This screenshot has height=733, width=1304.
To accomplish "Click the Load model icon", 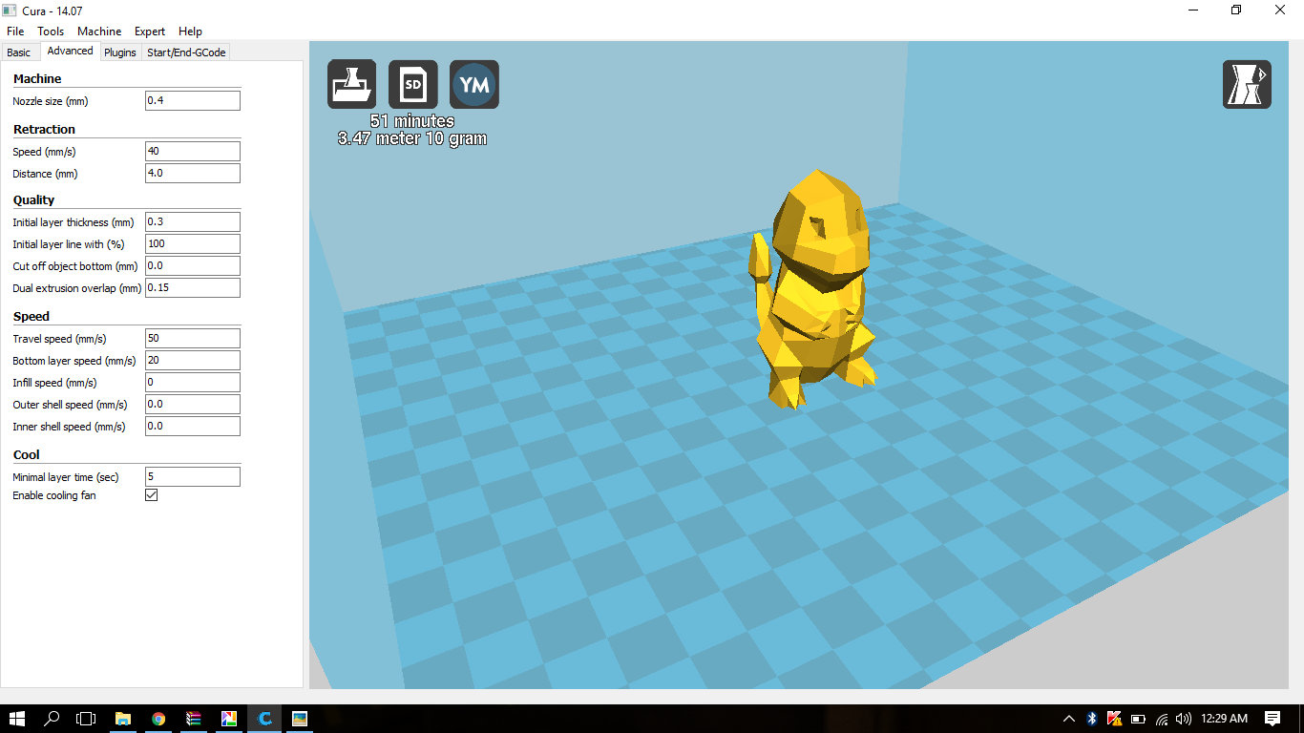I will point(351,84).
